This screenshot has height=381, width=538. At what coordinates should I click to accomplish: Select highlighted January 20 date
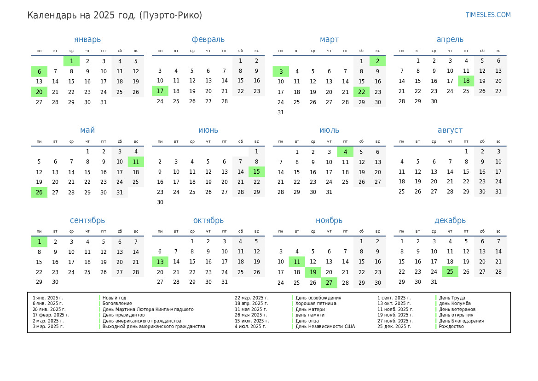tap(39, 92)
